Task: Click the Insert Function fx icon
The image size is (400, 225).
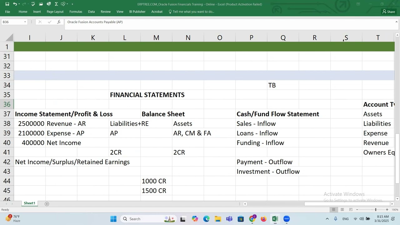Action: pos(59,22)
